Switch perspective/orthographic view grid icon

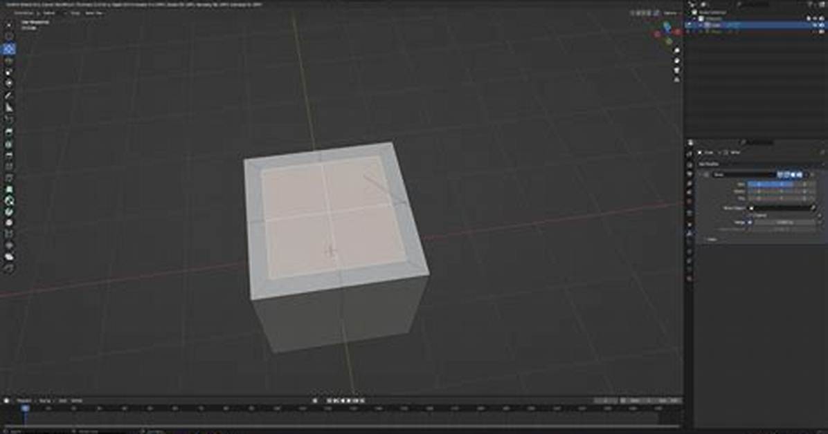point(676,79)
